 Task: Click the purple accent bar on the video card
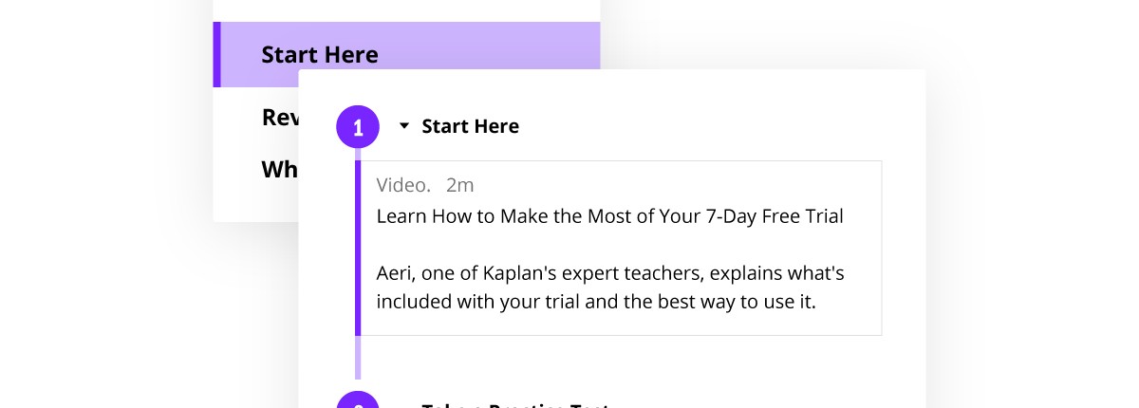click(x=358, y=248)
